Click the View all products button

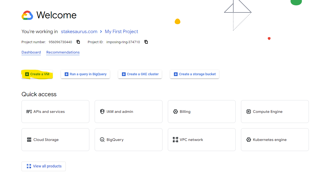(44, 166)
